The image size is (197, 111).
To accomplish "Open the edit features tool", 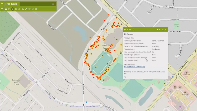I will (x=29, y=9).
